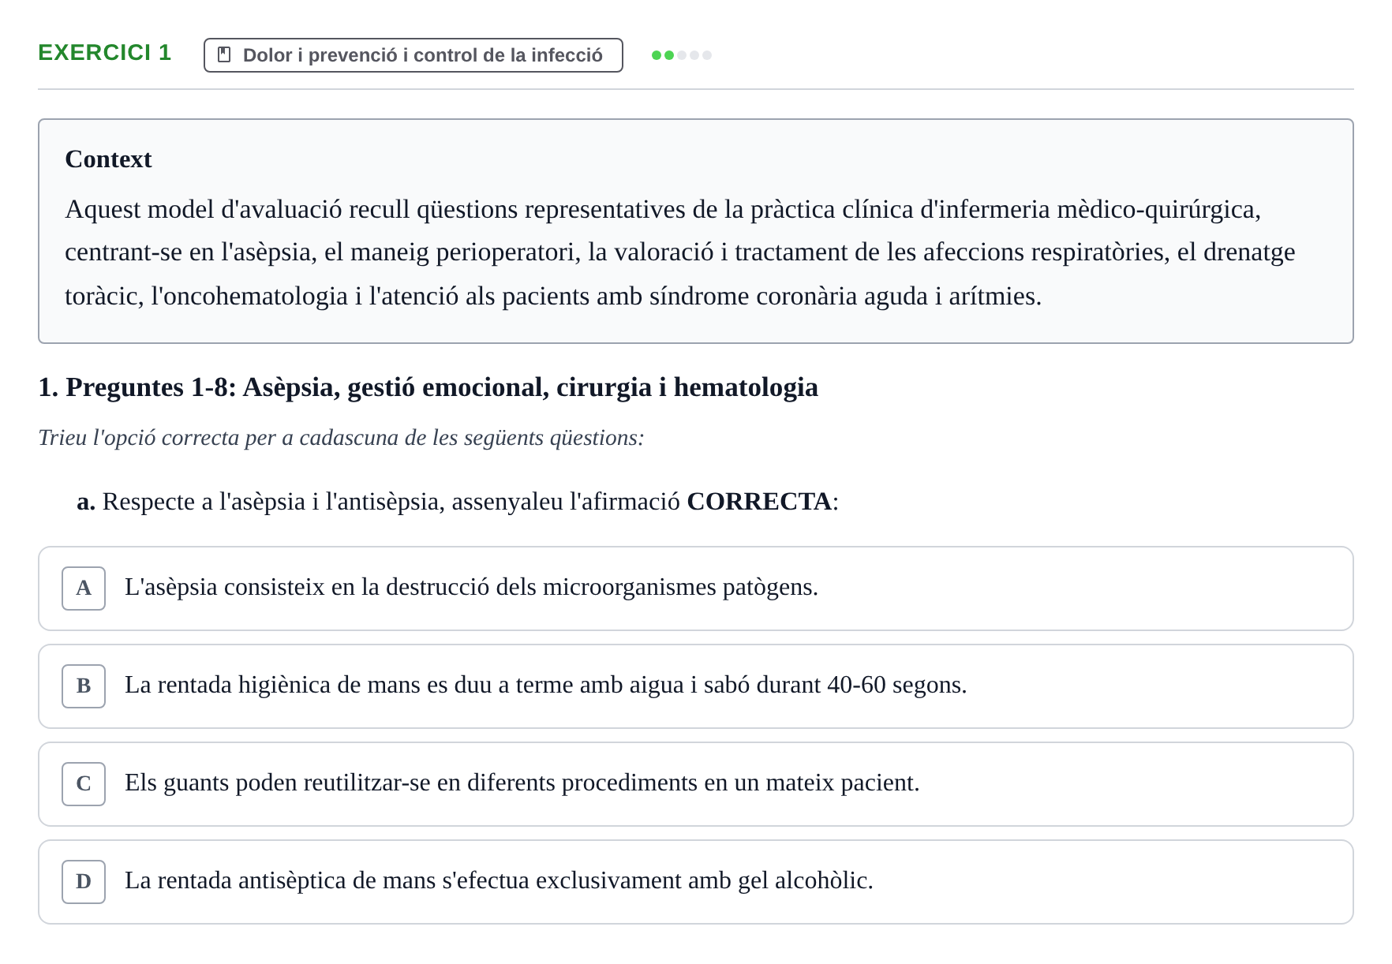
Task: Click the context paragraph starting "Aquest model d'avaluació"
Action: coord(679,252)
